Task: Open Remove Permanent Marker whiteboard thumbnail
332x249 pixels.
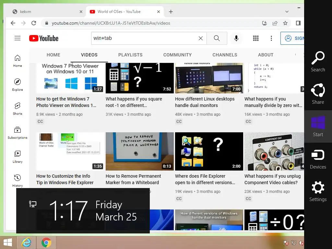Action: [x=140, y=151]
